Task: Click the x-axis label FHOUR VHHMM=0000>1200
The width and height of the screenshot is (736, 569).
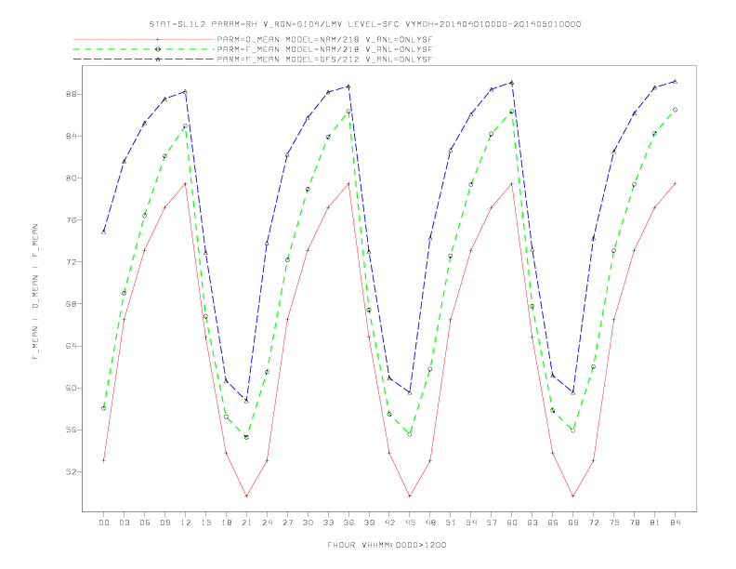Action: [387, 545]
